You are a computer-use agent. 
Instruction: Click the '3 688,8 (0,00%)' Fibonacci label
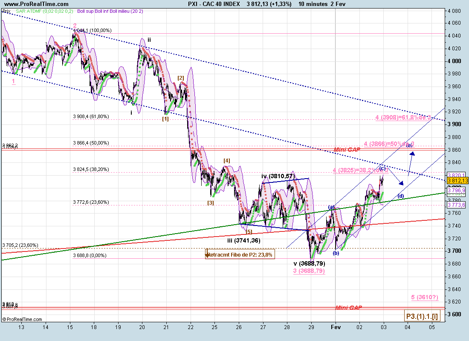click(90, 255)
